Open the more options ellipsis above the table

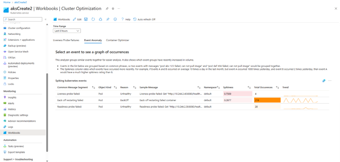330,81
